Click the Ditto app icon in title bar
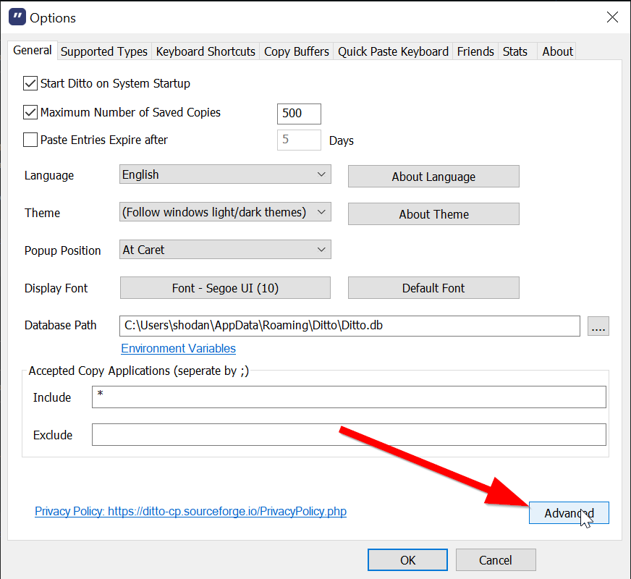Image resolution: width=631 pixels, height=579 pixels. (17, 17)
